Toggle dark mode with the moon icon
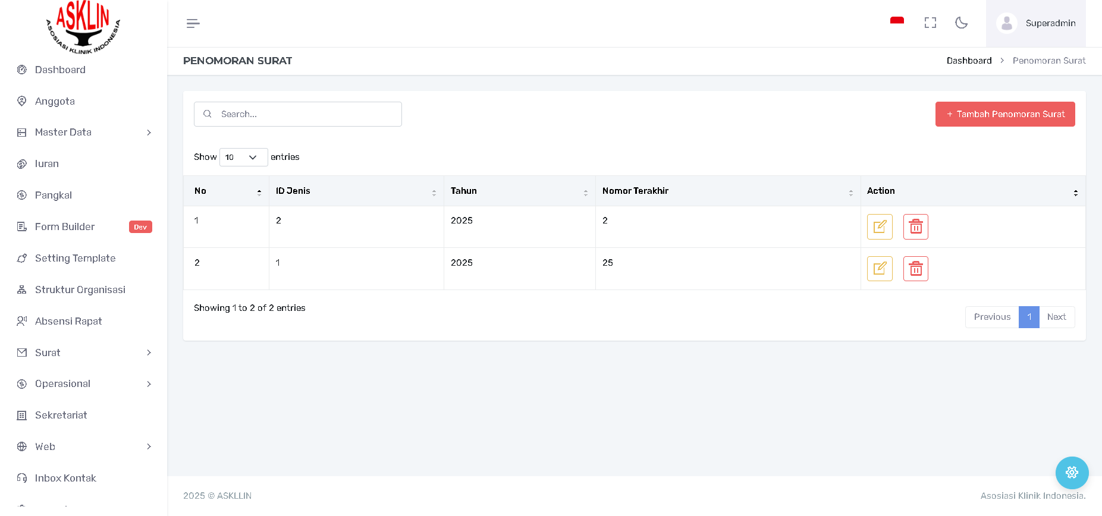The height and width of the screenshot is (516, 1102). [961, 23]
